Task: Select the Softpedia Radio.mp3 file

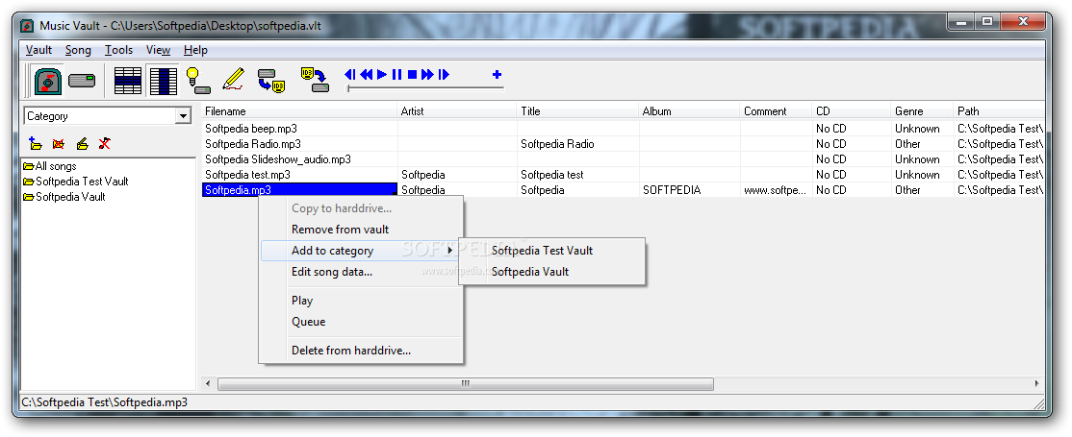Action: [253, 144]
